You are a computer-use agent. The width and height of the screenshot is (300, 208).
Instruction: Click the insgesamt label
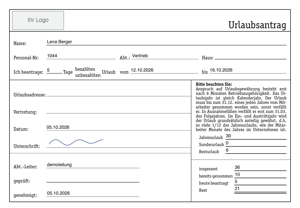pyautogui.click(x=208, y=169)
